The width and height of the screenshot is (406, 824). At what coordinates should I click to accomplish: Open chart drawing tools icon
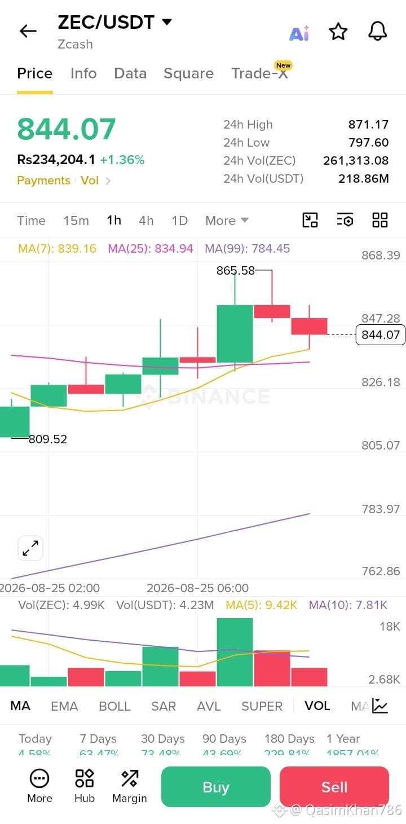coord(310,220)
